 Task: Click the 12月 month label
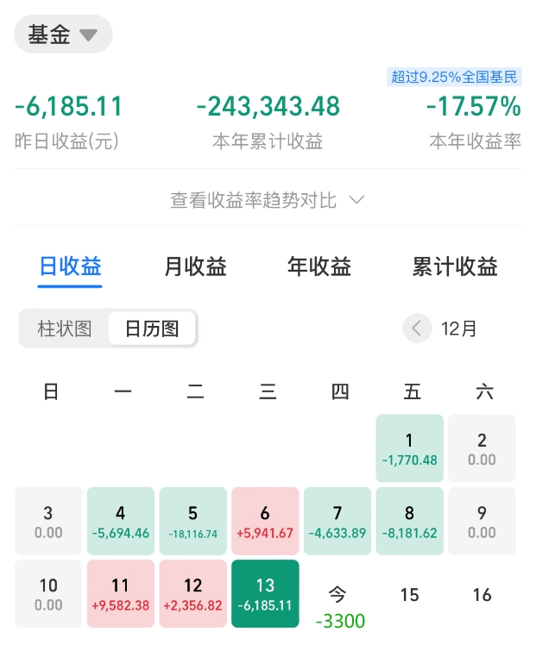[459, 328]
